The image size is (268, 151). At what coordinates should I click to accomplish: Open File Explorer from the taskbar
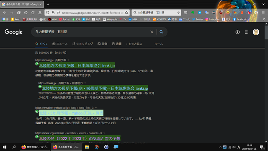(x=87, y=147)
